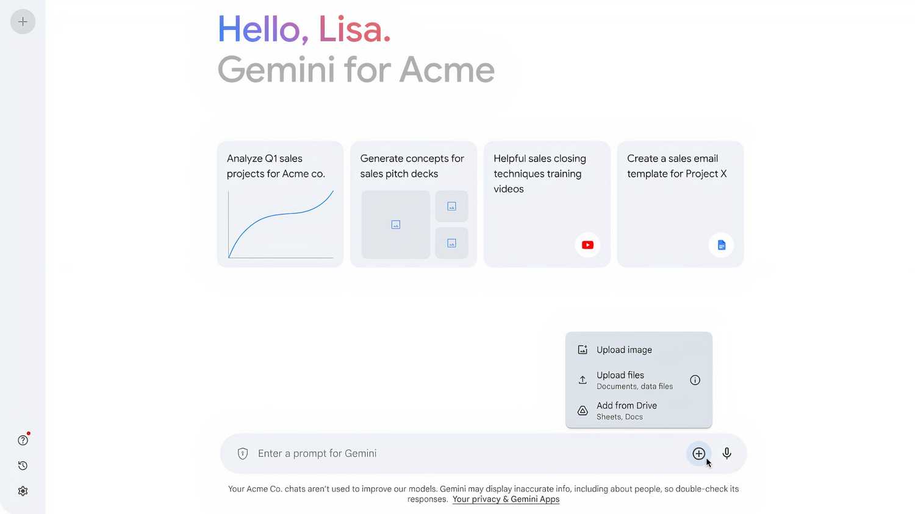
Task: Click the shield icon in the prompt field
Action: pos(243,453)
